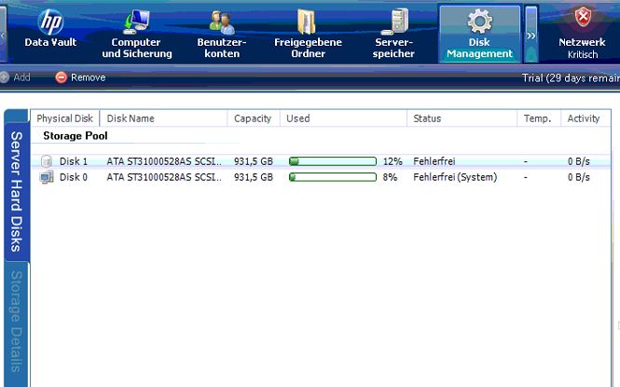620x387 pixels.
Task: Click the Add disk button
Action: click(16, 77)
